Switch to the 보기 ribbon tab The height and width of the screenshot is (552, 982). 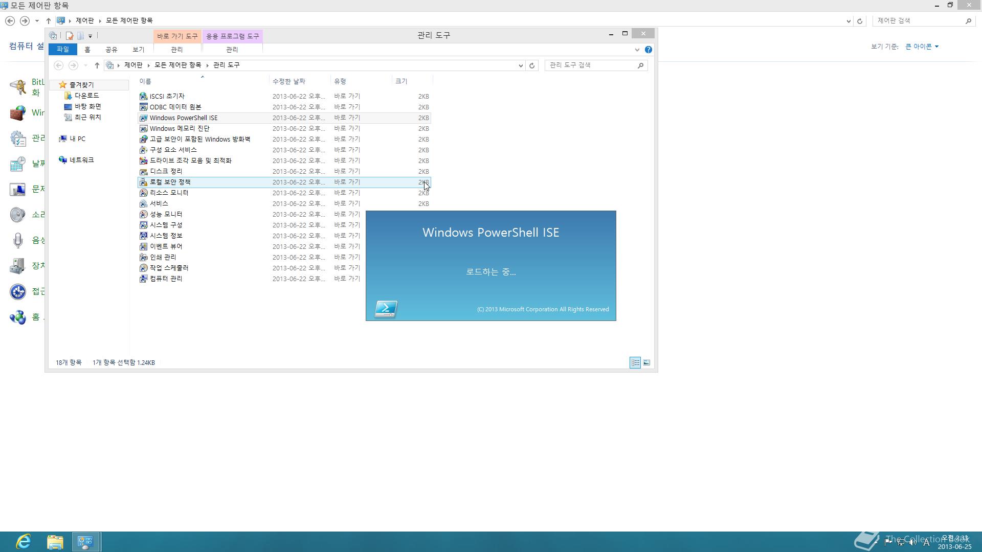tap(138, 50)
